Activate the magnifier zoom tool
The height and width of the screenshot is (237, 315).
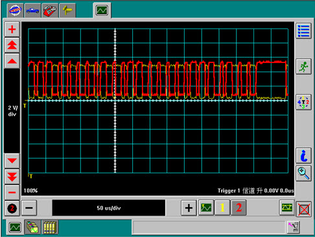coord(303,173)
